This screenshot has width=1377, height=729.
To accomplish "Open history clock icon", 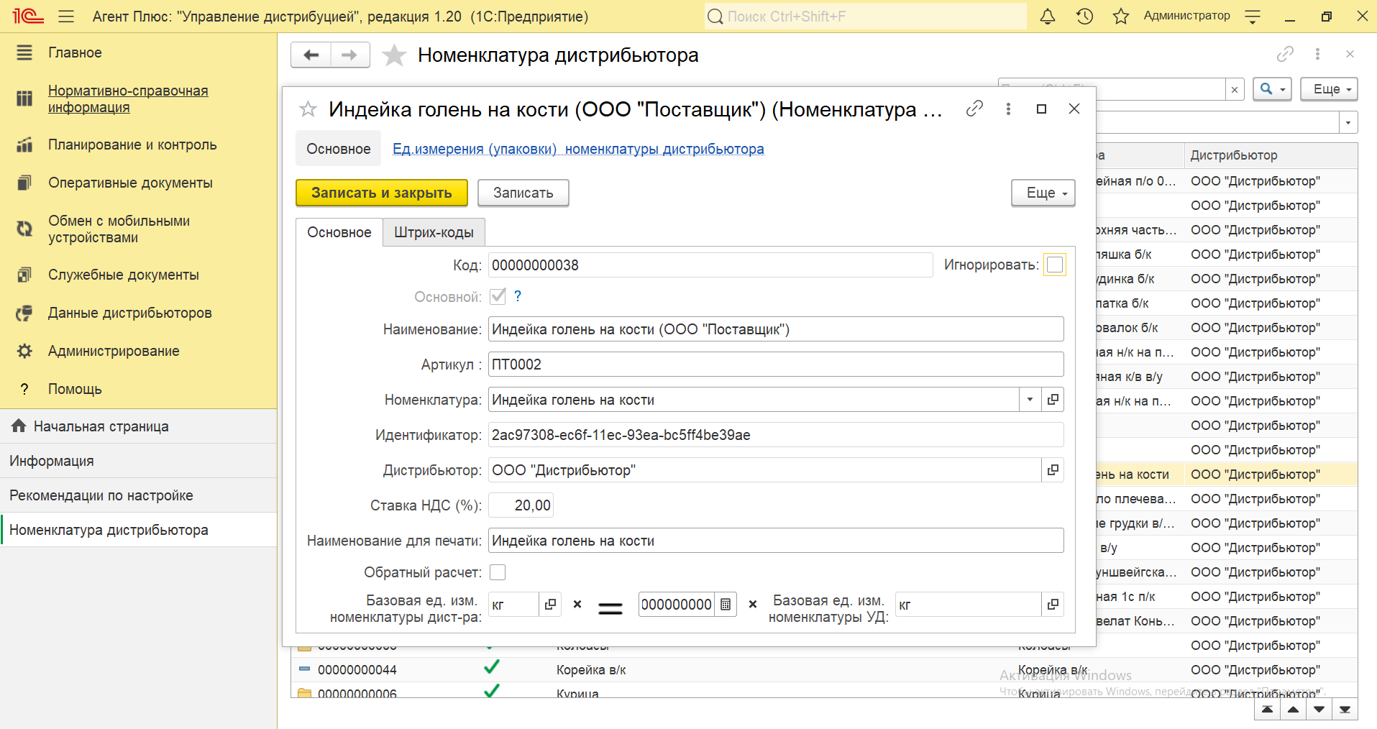I will tap(1084, 16).
